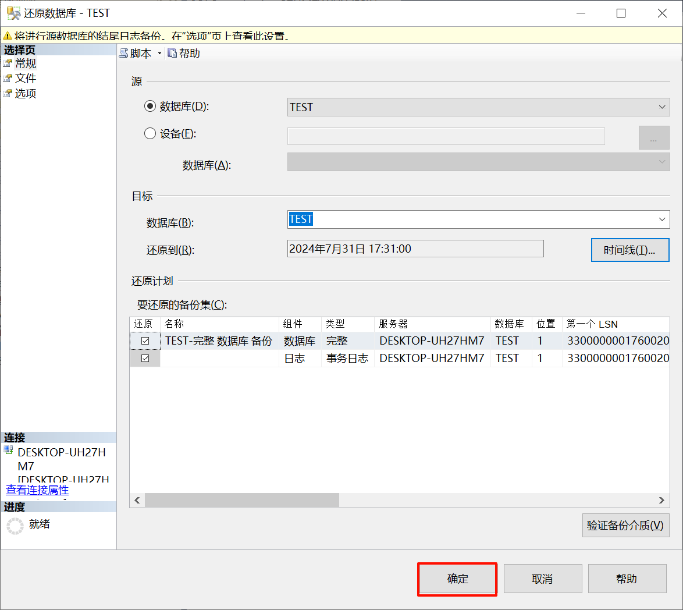Click the yellow warning icon in banner
The image size is (683, 610).
click(8, 36)
